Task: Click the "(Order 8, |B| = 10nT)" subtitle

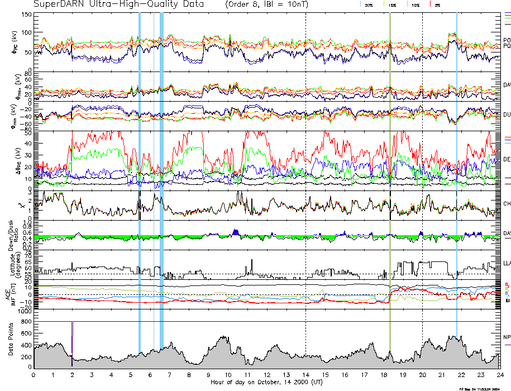Action: pyautogui.click(x=266, y=4)
